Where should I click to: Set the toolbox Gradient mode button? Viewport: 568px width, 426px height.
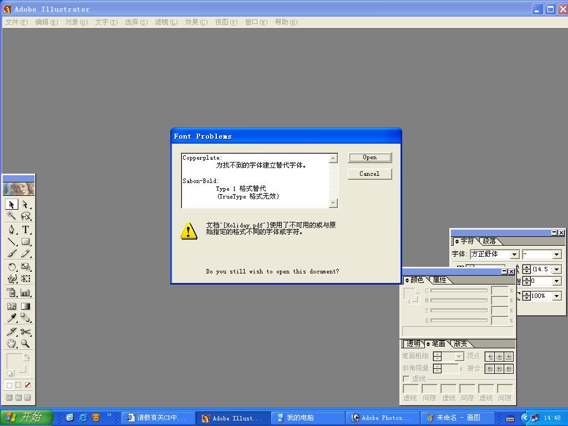(18, 386)
